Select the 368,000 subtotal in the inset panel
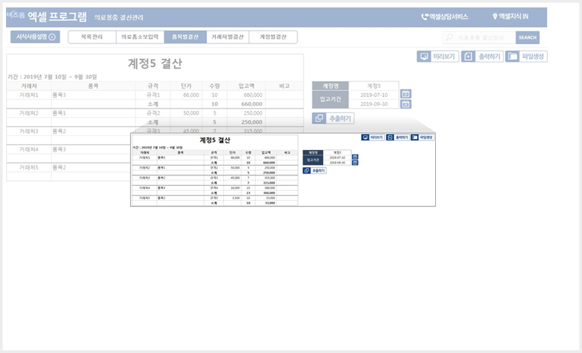The image size is (582, 353). (x=266, y=193)
